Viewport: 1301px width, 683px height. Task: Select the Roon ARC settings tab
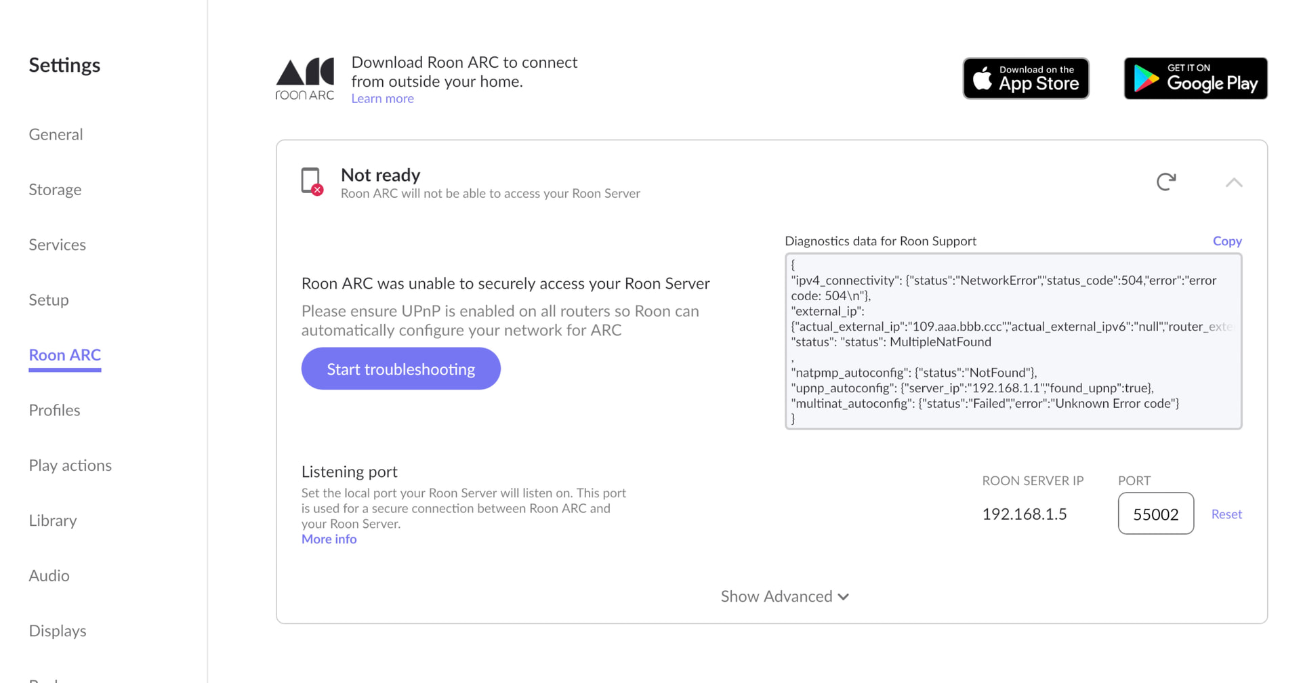coord(65,355)
